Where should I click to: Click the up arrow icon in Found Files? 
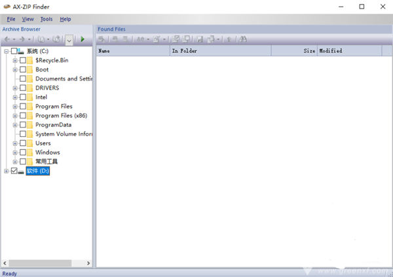pos(228,39)
